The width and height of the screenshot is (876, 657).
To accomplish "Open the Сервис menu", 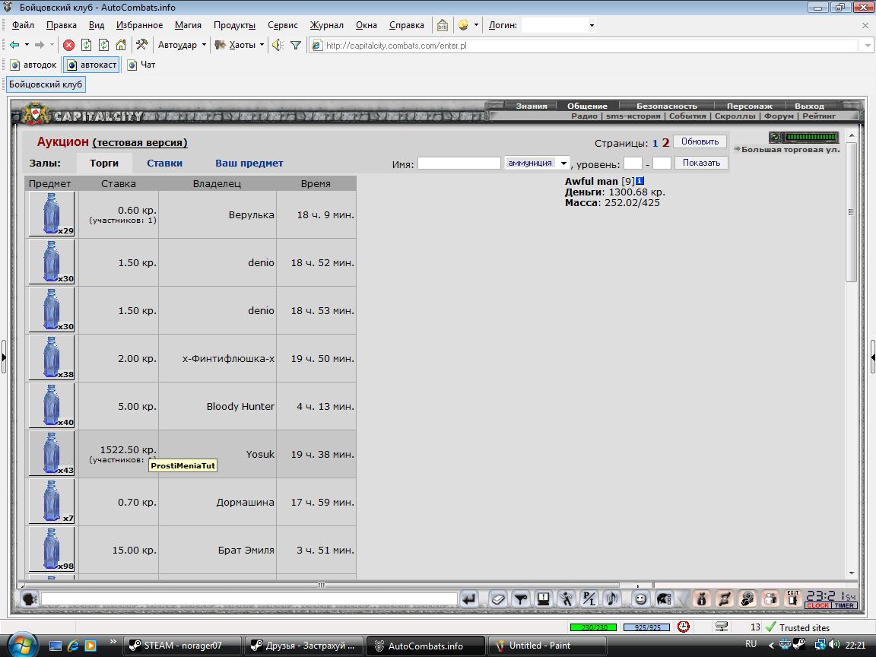I will [x=282, y=25].
